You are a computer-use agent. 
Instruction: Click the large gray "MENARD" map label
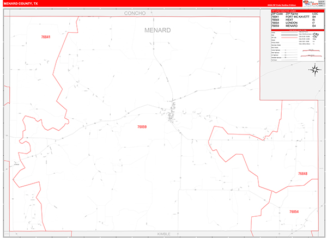[158, 30]
